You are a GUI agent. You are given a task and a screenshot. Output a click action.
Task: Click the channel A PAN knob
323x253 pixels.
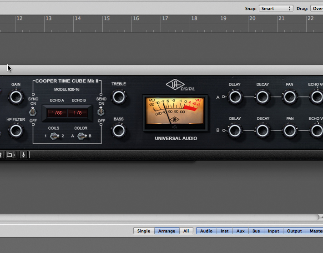pyautogui.click(x=290, y=97)
